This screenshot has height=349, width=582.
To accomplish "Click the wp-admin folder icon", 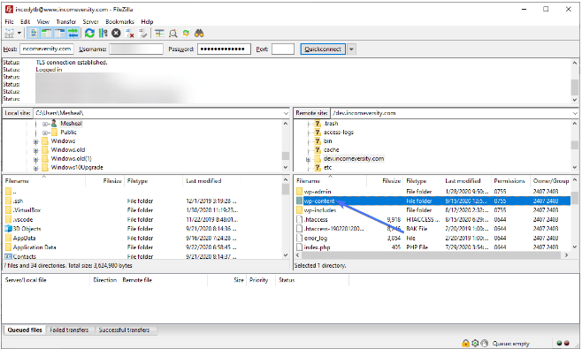I will pyautogui.click(x=300, y=192).
